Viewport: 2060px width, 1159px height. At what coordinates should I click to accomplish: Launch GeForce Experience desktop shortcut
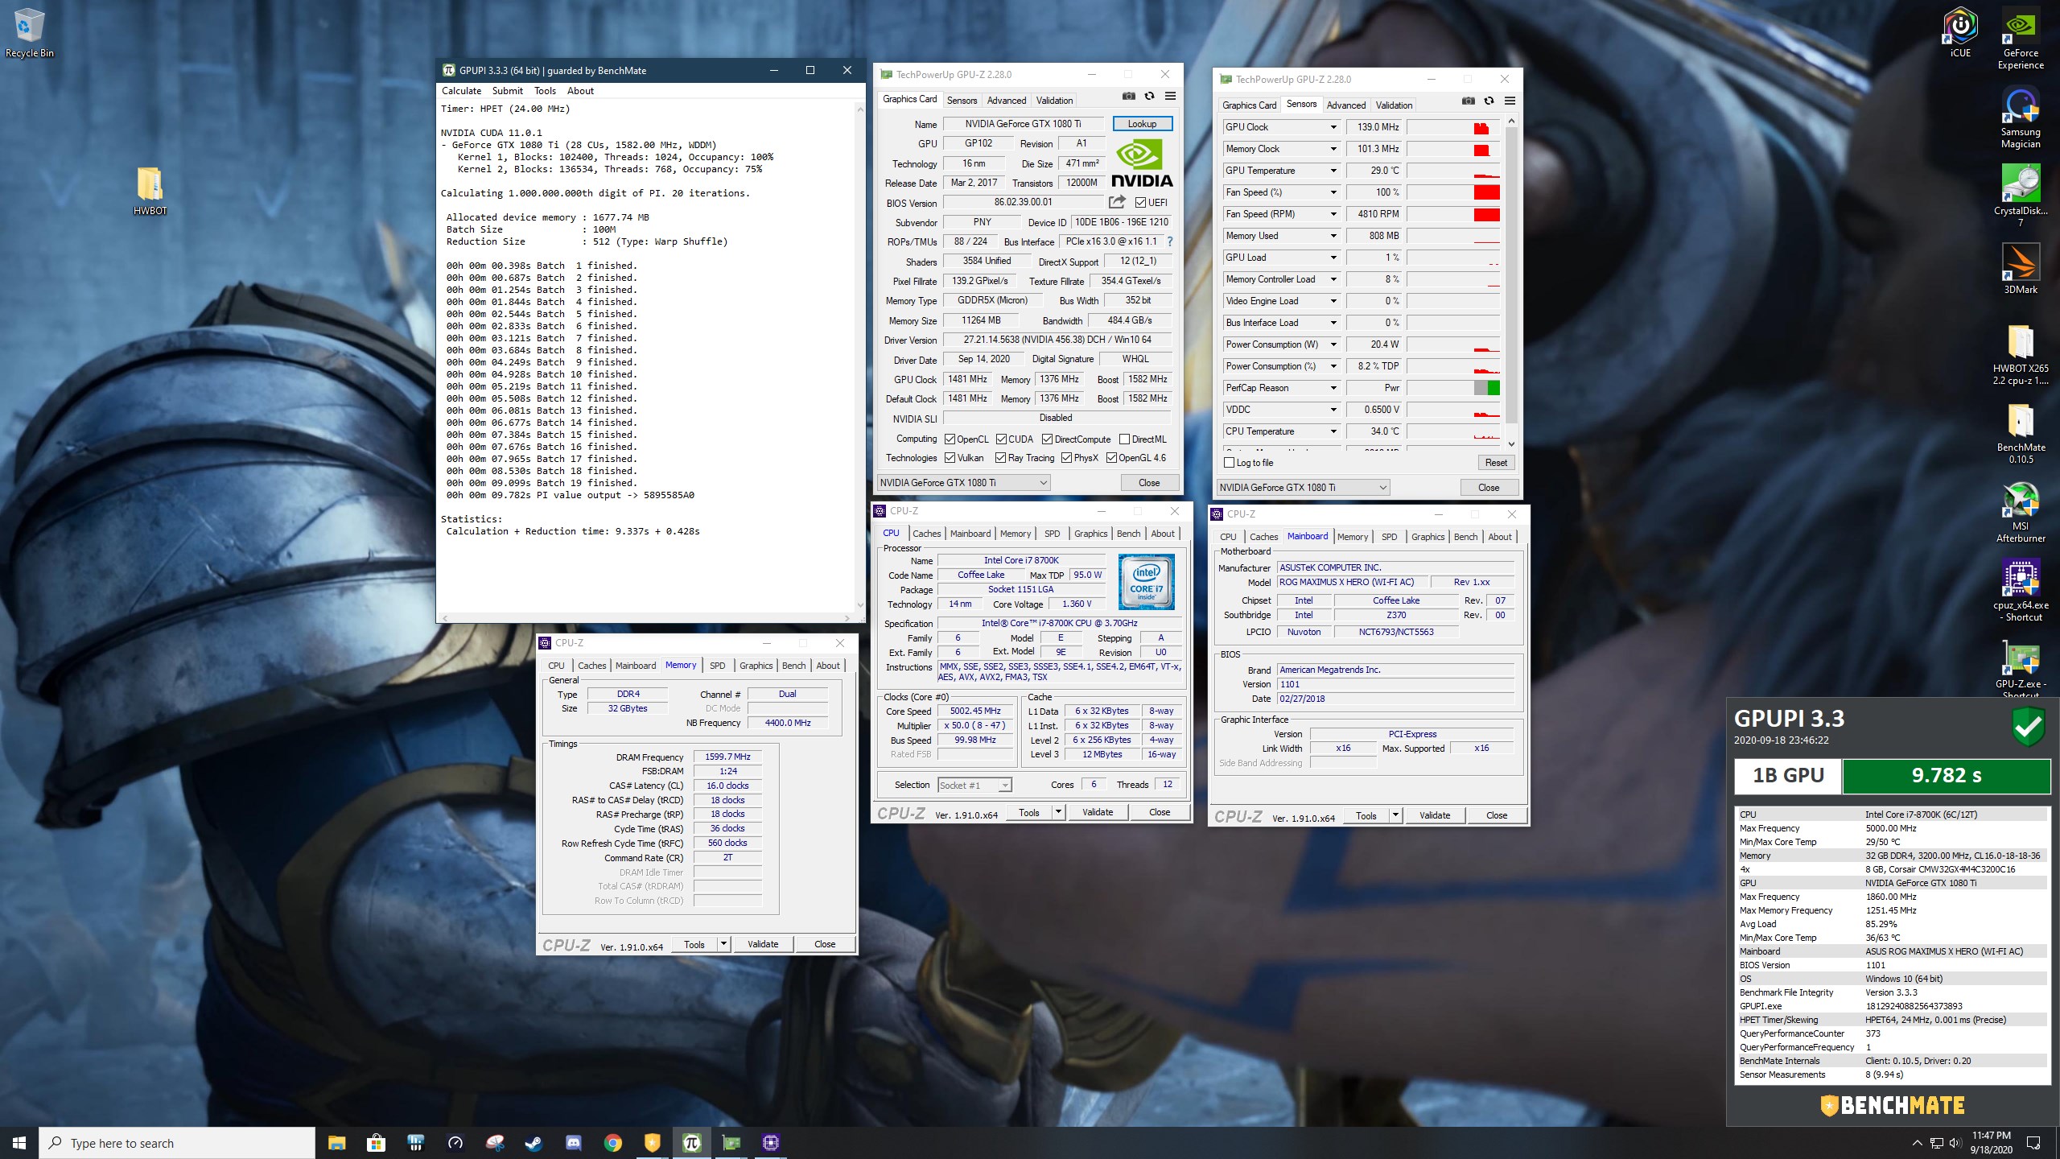(2020, 39)
